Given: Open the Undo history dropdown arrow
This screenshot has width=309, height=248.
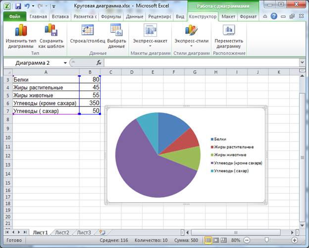Looking at the screenshot, I should (x=33, y=6).
